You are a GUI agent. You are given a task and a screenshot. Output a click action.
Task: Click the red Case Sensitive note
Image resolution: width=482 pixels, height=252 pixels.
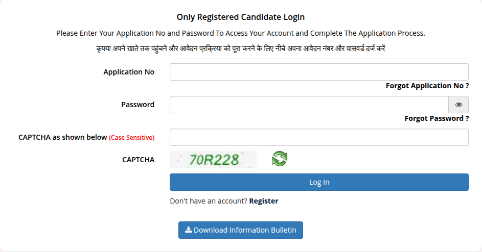coord(132,138)
